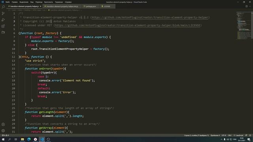Open the Run and Debug view
The width and height of the screenshot is (253, 142).
coord(3,20)
